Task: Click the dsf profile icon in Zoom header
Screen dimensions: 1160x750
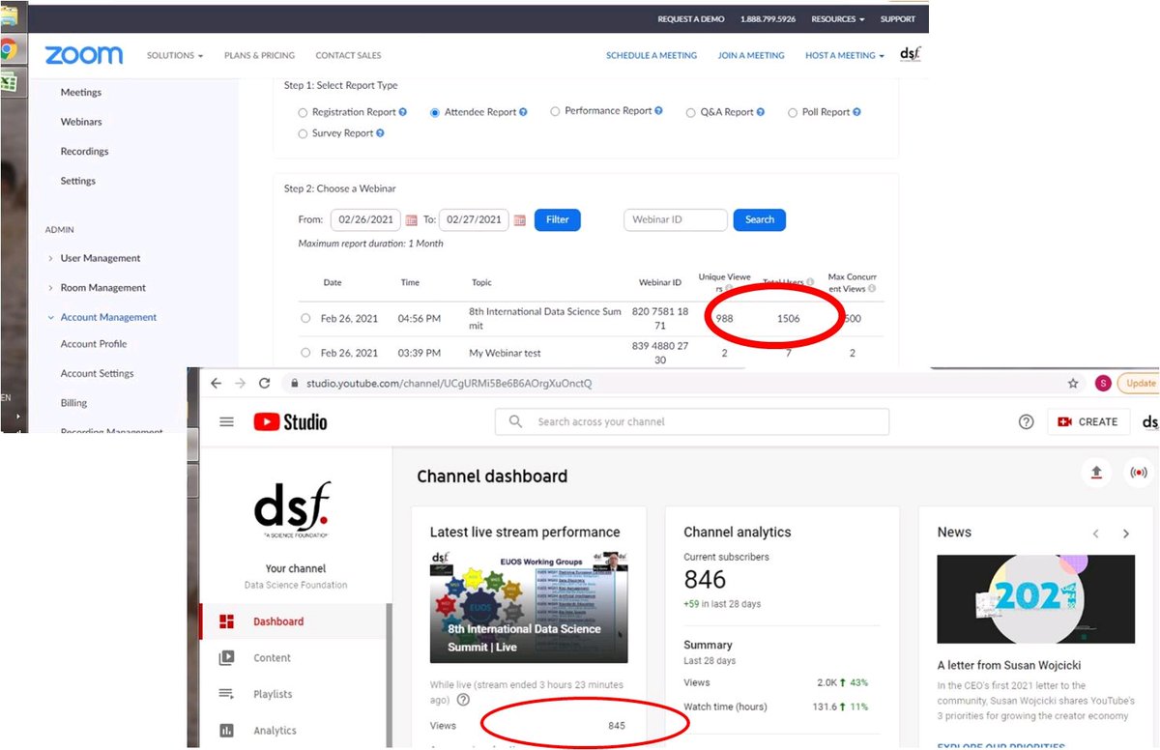Action: (911, 55)
